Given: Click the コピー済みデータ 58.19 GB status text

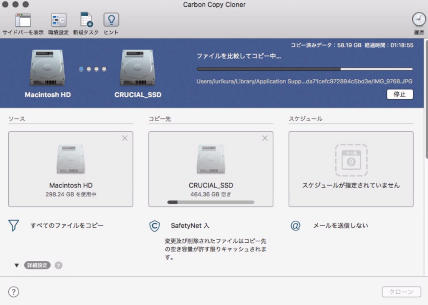Looking at the screenshot, I should point(326,45).
